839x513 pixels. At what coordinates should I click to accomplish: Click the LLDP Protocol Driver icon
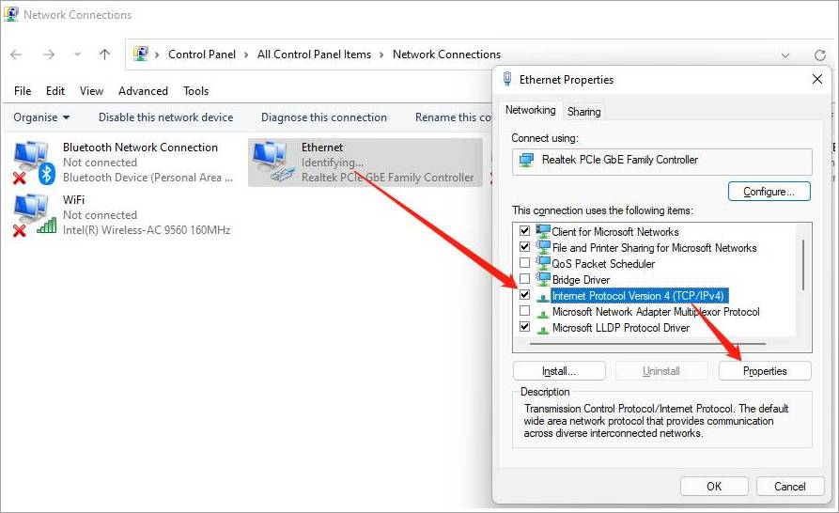[x=542, y=329]
